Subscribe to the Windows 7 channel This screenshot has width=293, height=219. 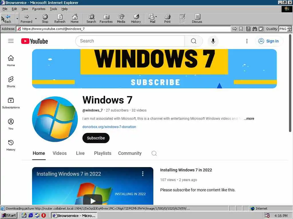(96, 138)
